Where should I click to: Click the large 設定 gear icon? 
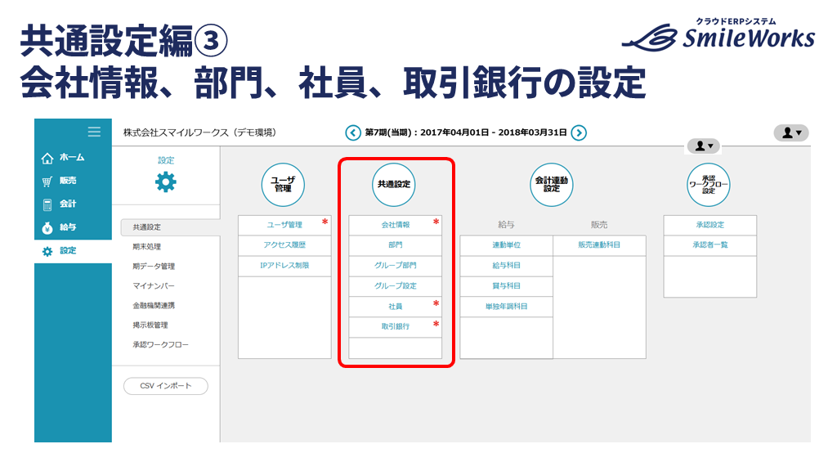pyautogui.click(x=165, y=182)
